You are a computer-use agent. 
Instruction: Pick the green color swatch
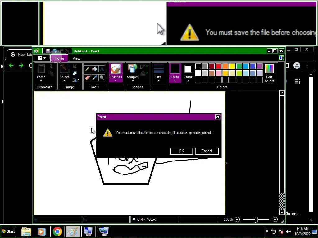239,66
